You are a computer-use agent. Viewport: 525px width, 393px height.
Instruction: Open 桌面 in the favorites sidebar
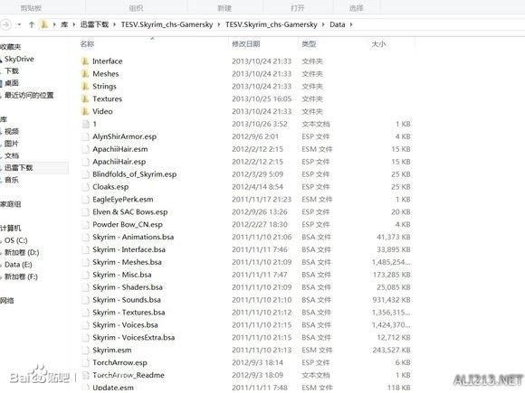click(12, 83)
